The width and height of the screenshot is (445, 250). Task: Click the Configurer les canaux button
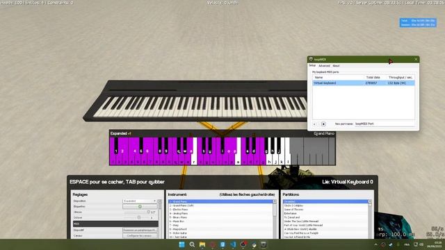(140, 235)
